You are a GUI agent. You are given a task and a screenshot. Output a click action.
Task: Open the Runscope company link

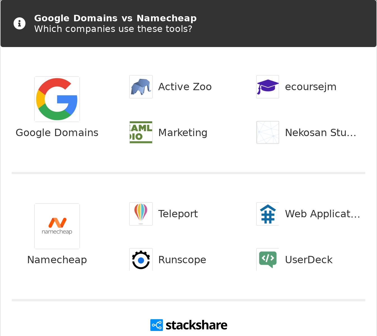pyautogui.click(x=182, y=260)
